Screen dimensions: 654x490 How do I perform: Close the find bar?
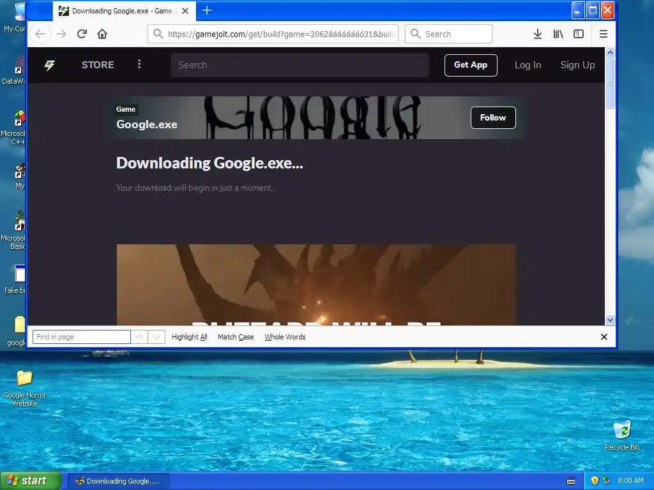pos(604,337)
